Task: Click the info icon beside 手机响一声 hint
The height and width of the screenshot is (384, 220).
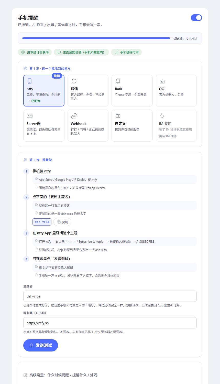Action: click(36, 275)
